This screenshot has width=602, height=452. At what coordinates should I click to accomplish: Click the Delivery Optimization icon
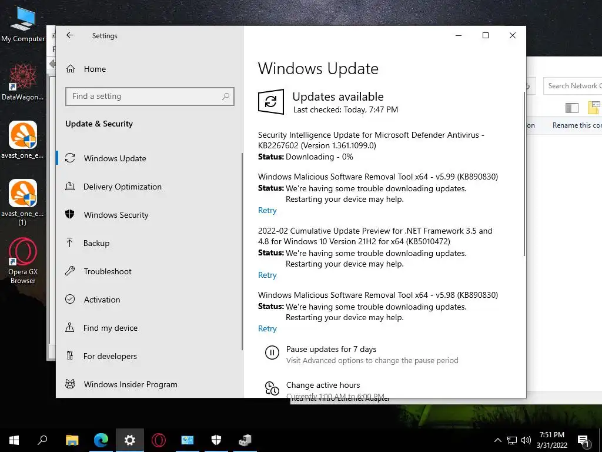click(70, 187)
